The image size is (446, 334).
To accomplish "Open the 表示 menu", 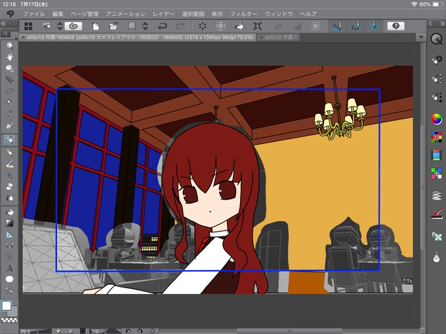I will 217,14.
